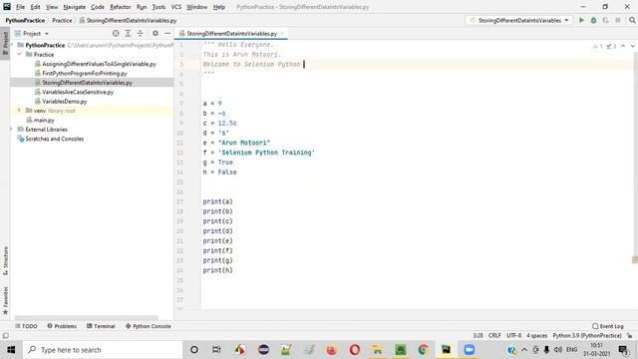Viewport: 638px width, 359px height.
Task: Toggle the Structure side tool window
Action: pos(5,260)
